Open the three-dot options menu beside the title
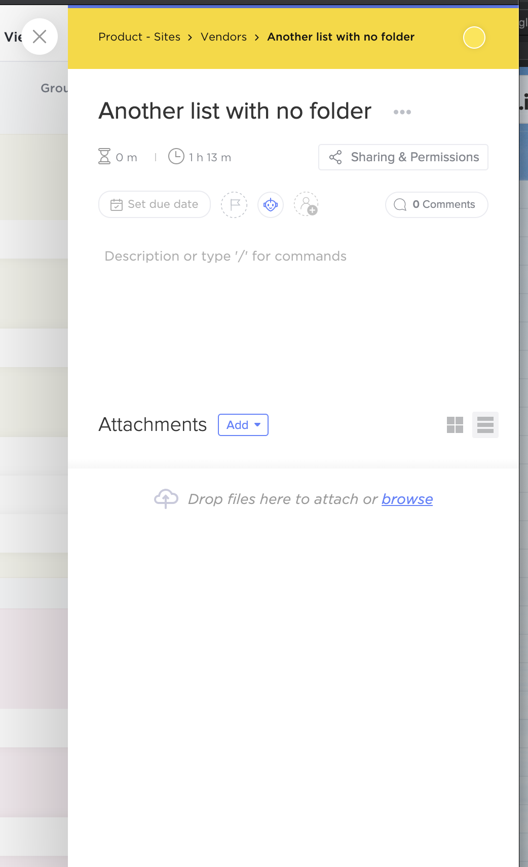Image resolution: width=528 pixels, height=867 pixels. [x=402, y=112]
